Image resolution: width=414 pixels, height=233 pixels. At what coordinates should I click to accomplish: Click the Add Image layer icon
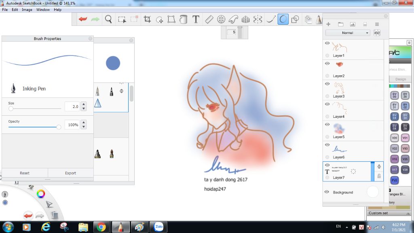pyautogui.click(x=353, y=24)
